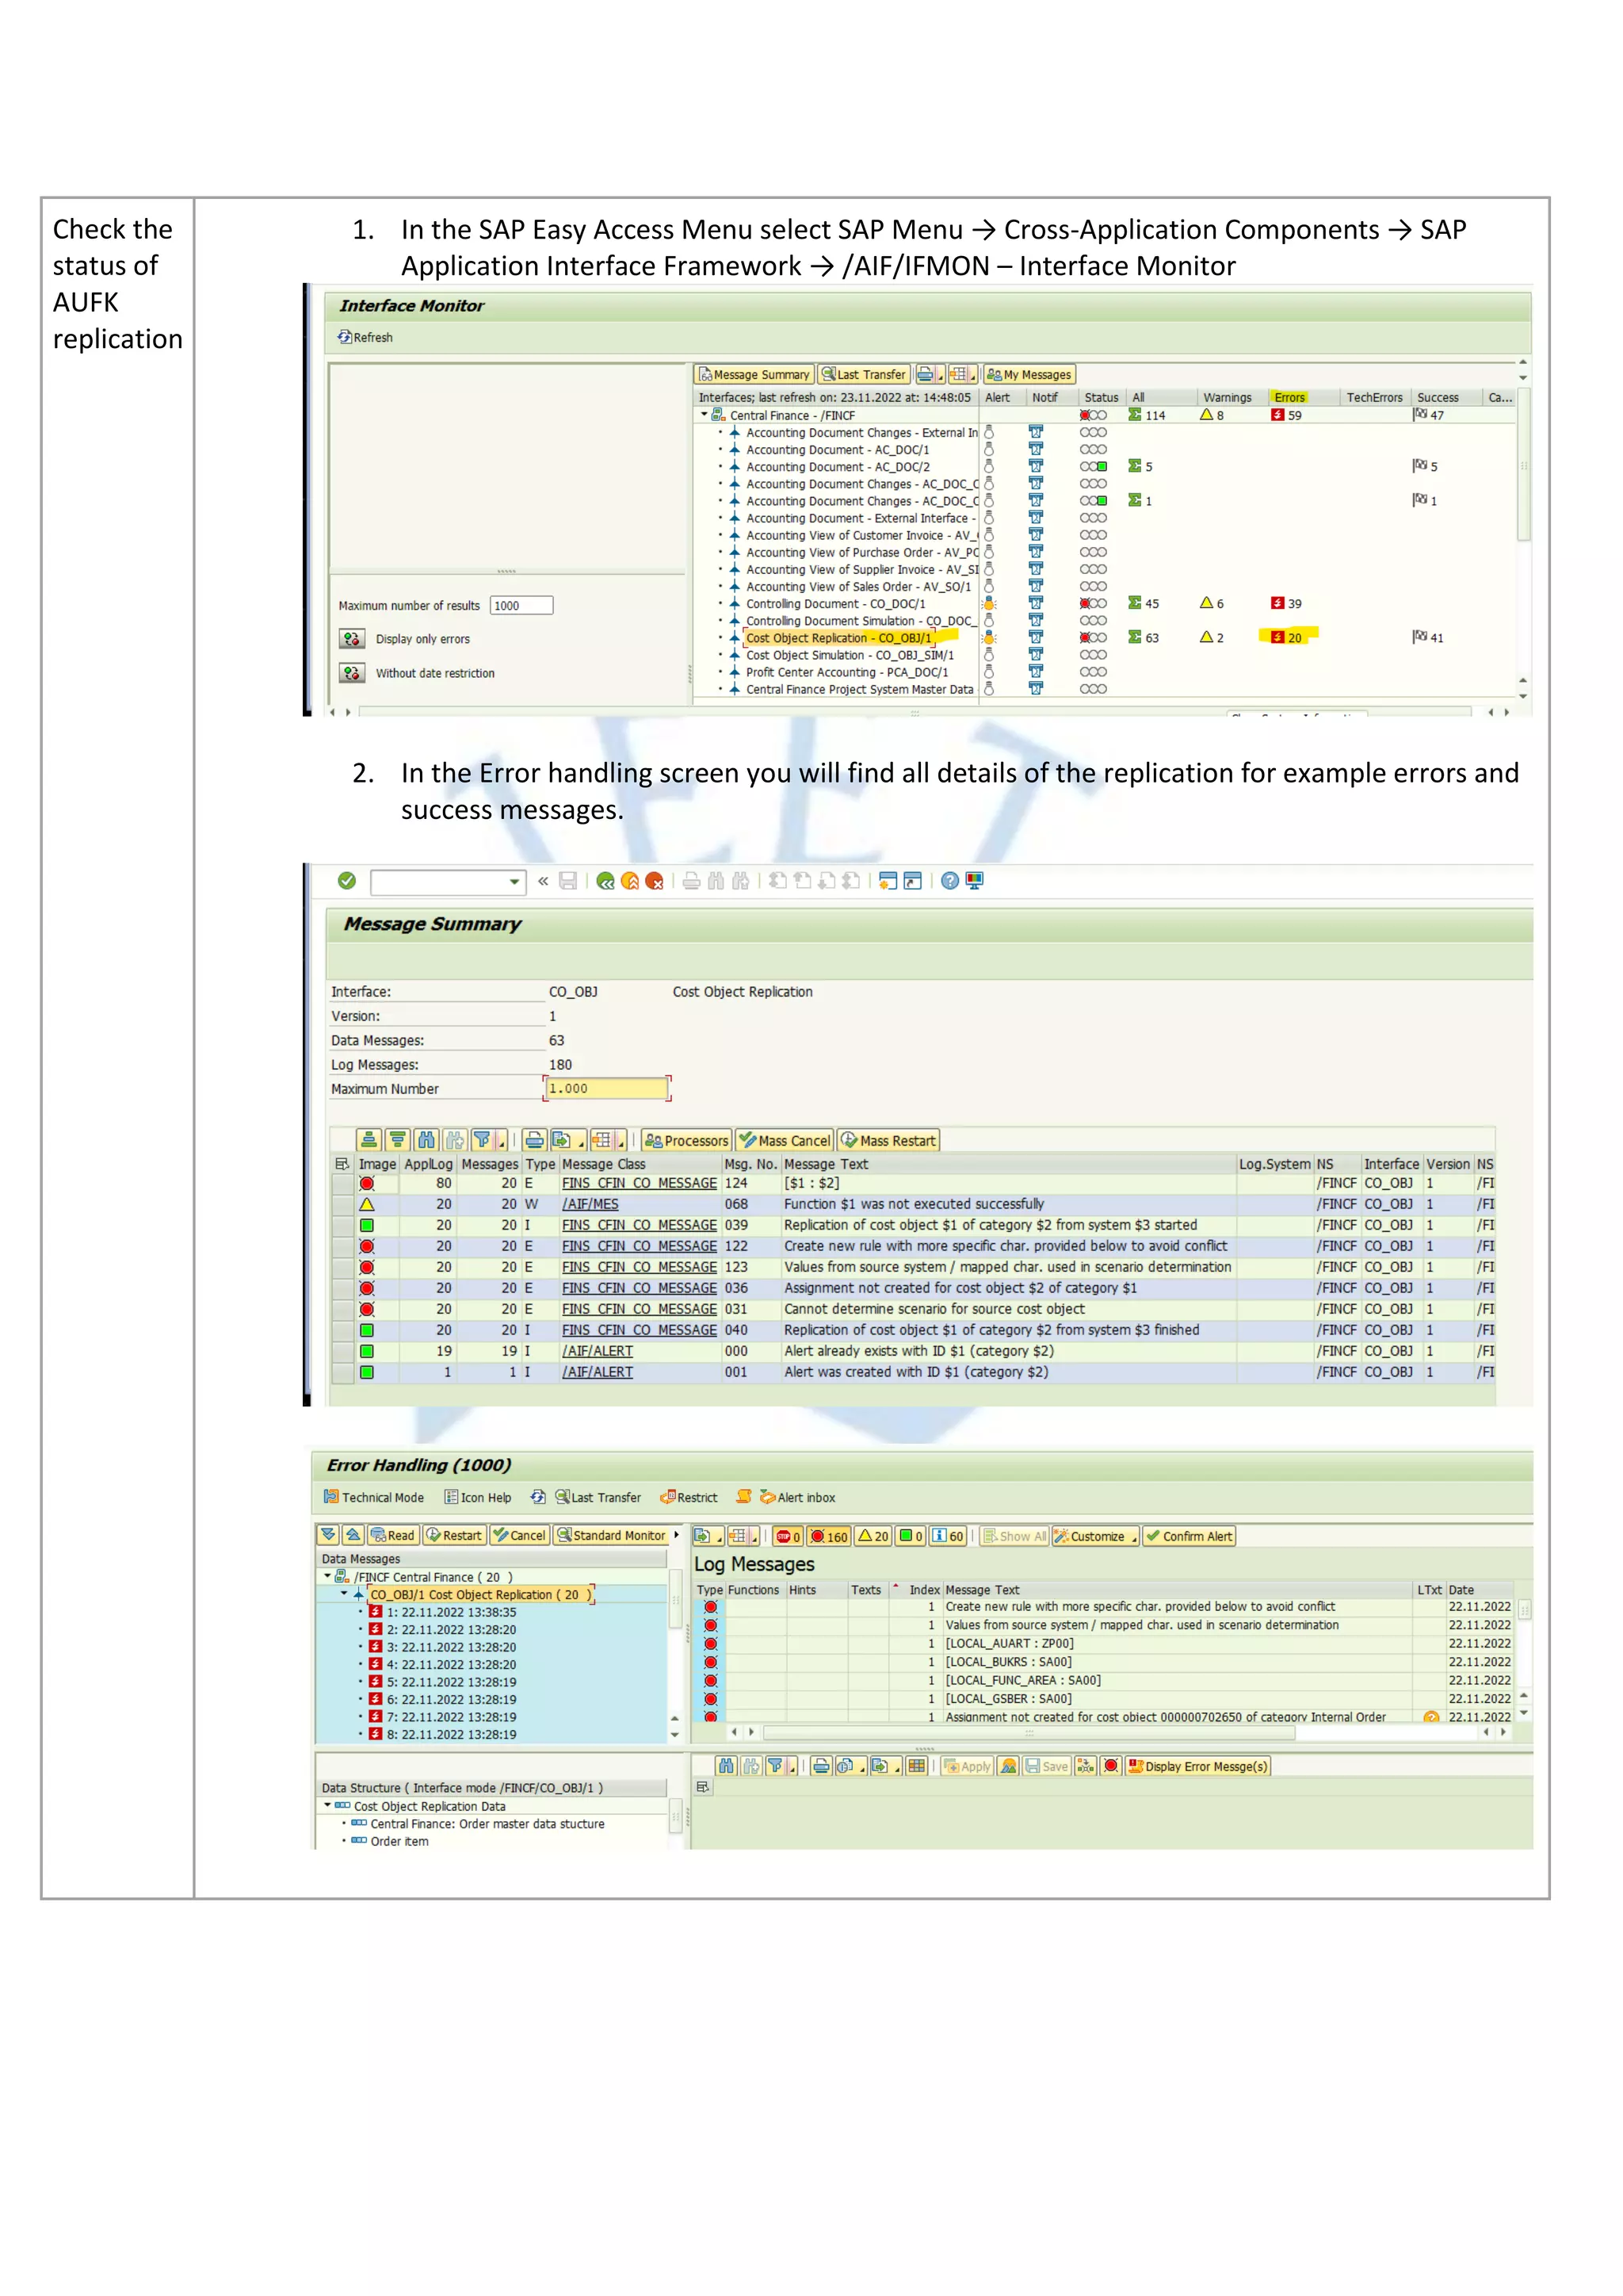Click Expand All icon above Data Messages

pyautogui.click(x=329, y=1535)
